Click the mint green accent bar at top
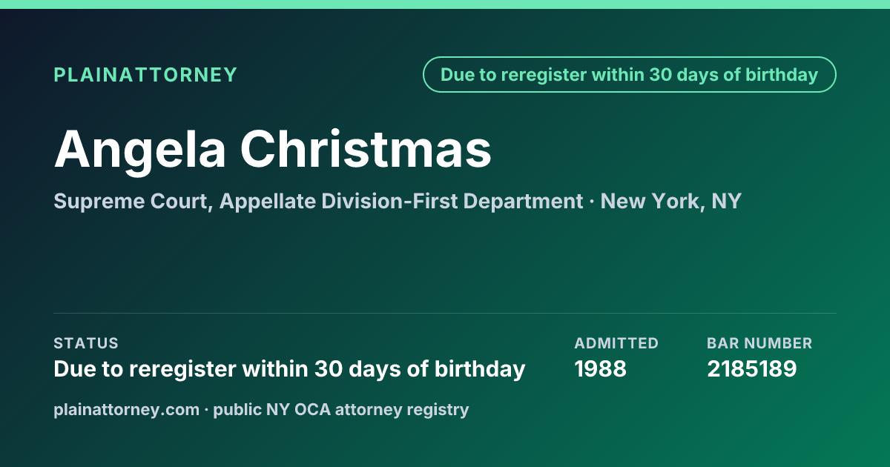This screenshot has height=467, width=890. (445, 4)
